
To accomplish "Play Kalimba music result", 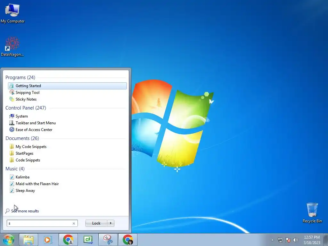I will tap(67, 177).
